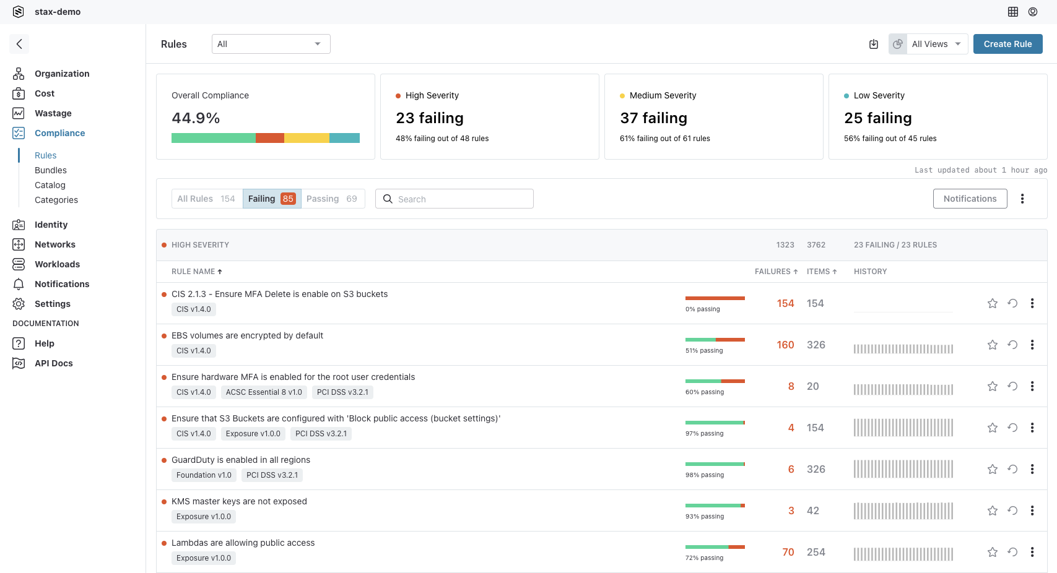
Task: Open kebab menu for KMS master keys rule
Action: click(x=1032, y=511)
